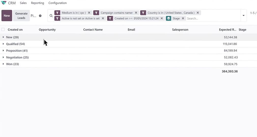This screenshot has height=137, width=257.
Task: Click the search magnifier icon
Action: click(x=51, y=16)
